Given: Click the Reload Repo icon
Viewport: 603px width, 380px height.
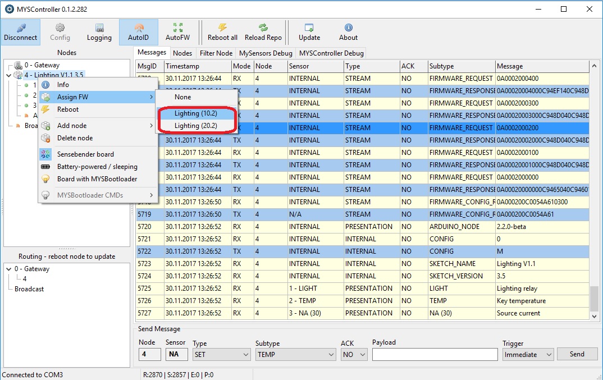Looking at the screenshot, I should click(263, 32).
